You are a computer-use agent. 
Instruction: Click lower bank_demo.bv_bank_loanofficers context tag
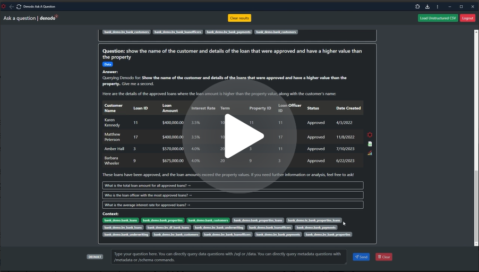227,234
